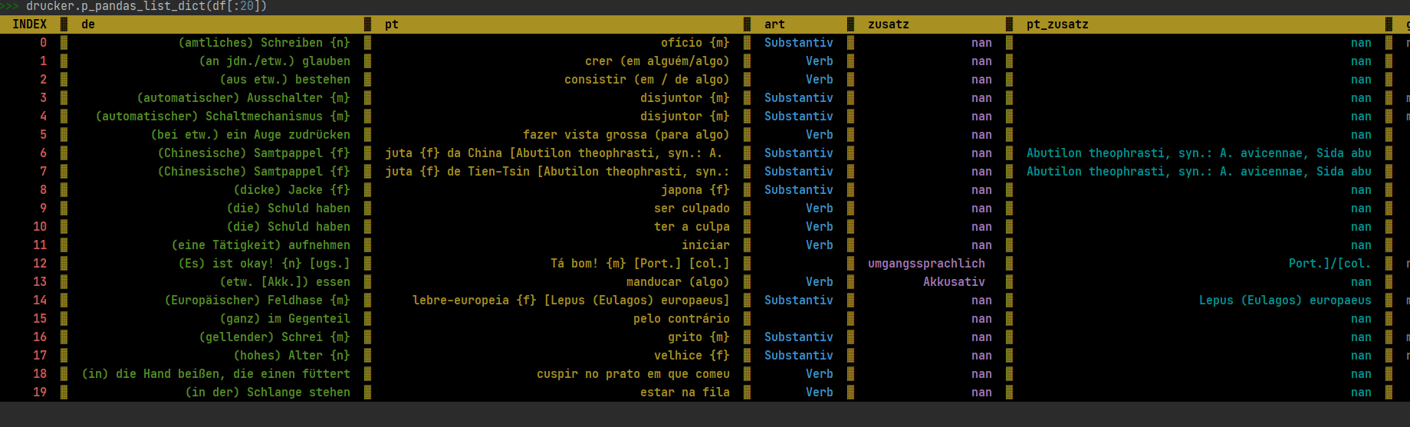The height and width of the screenshot is (427, 1410).
Task: Select 'Lepus (Eulagos) europaeus' in pt_zusatz
Action: [1285, 301]
